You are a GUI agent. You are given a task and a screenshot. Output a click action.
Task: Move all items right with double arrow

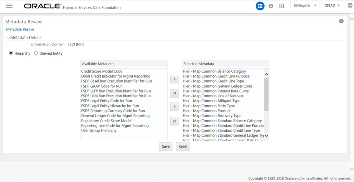tap(174, 93)
